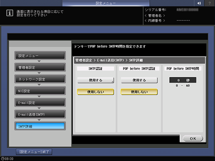Select highlighted SMTP詳細 item
The image size is (215, 161).
click(x=40, y=126)
